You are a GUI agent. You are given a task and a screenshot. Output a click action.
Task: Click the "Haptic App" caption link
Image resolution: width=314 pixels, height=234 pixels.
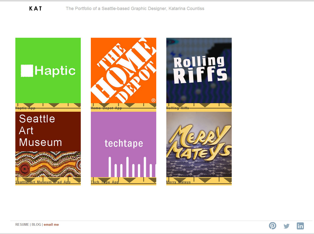pos(25,108)
